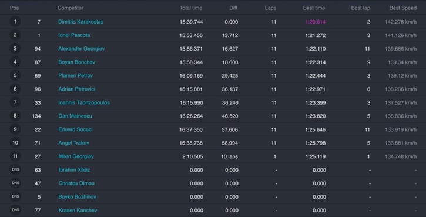Viewport: 426px width, 217px height.
Task: Sort by Total time column header
Action: (191, 8)
